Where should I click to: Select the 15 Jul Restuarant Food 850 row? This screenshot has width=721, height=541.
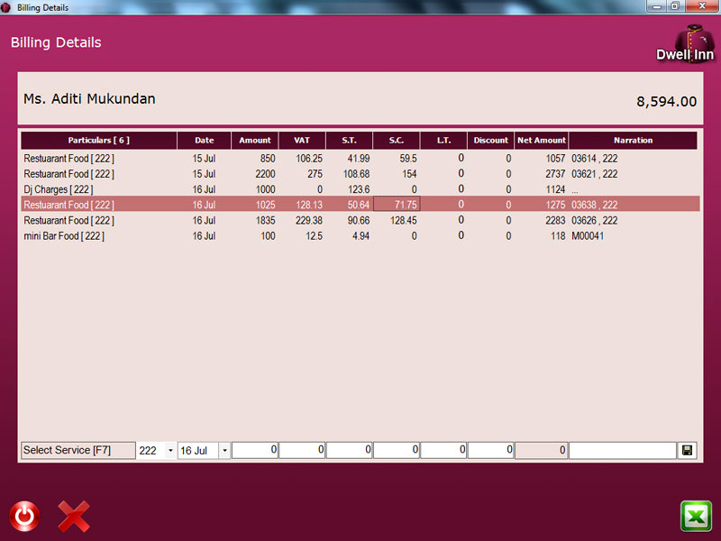99,159
